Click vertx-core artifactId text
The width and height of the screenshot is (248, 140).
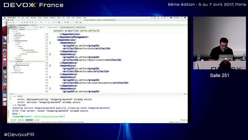pos(86,48)
